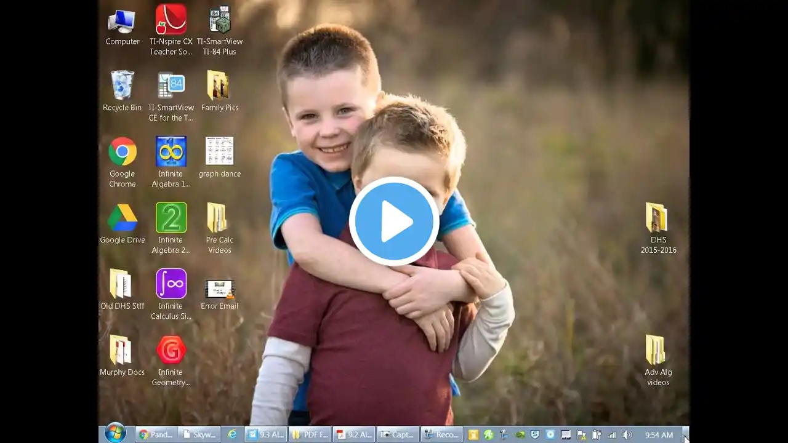
Task: Select the Infinite Algebra 2 icon
Action: pos(171,218)
